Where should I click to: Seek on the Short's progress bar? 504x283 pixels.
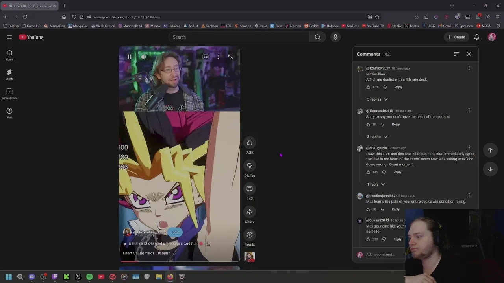[x=180, y=261]
